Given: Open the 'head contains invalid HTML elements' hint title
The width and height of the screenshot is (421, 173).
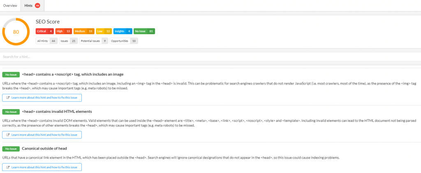Looking at the screenshot, I should coord(57,112).
